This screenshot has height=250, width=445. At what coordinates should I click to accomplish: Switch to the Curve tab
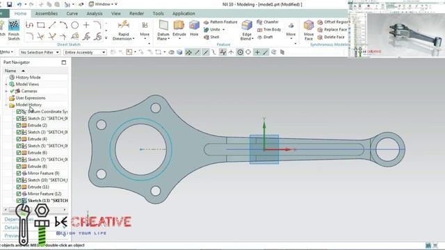(72, 14)
